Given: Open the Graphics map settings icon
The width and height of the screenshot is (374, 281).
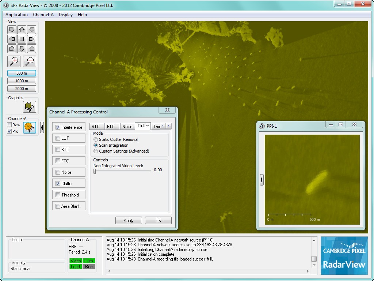Looking at the screenshot, I should pyautogui.click(x=29, y=107).
